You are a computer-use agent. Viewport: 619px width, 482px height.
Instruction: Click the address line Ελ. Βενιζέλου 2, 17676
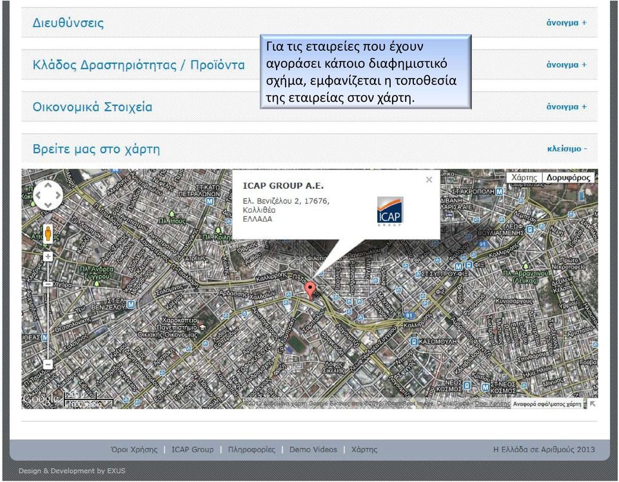point(286,201)
